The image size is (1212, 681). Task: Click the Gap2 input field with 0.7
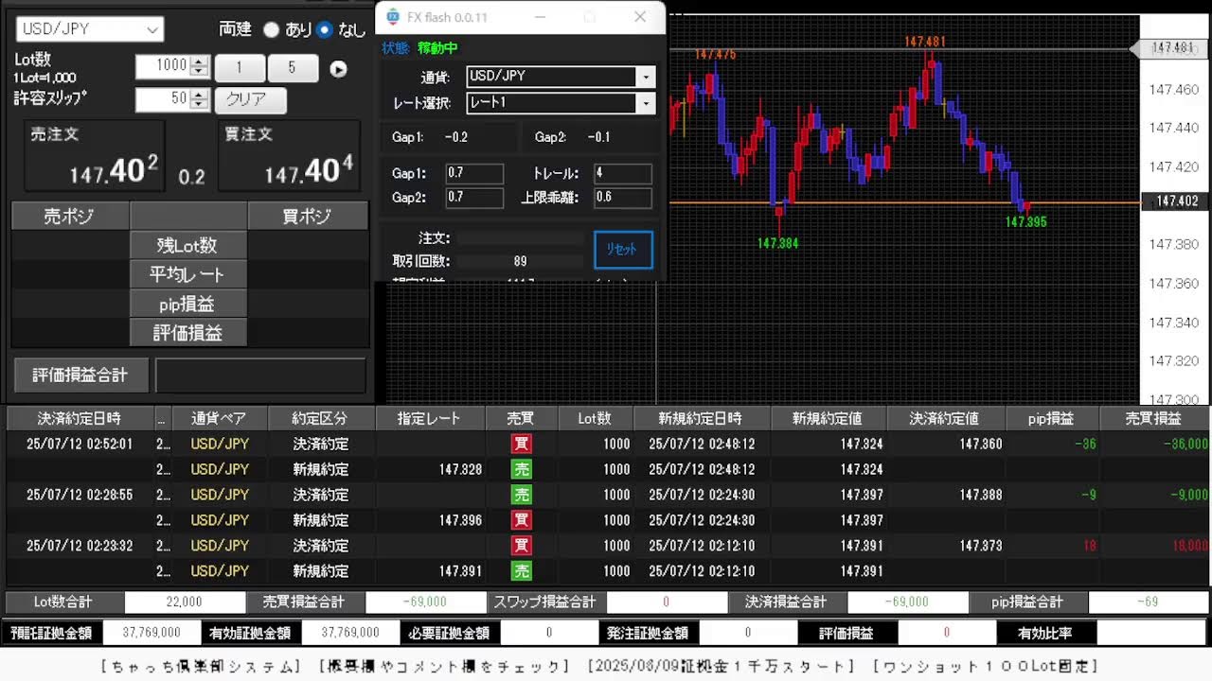[x=474, y=198]
